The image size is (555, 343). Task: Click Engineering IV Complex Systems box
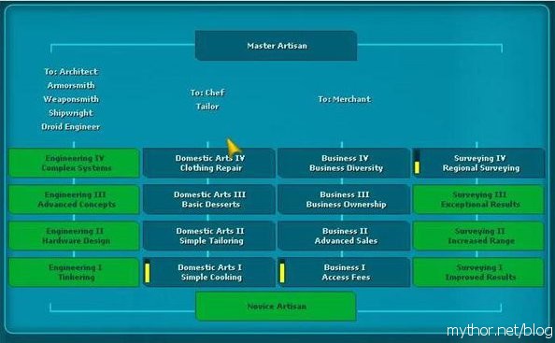click(x=74, y=163)
